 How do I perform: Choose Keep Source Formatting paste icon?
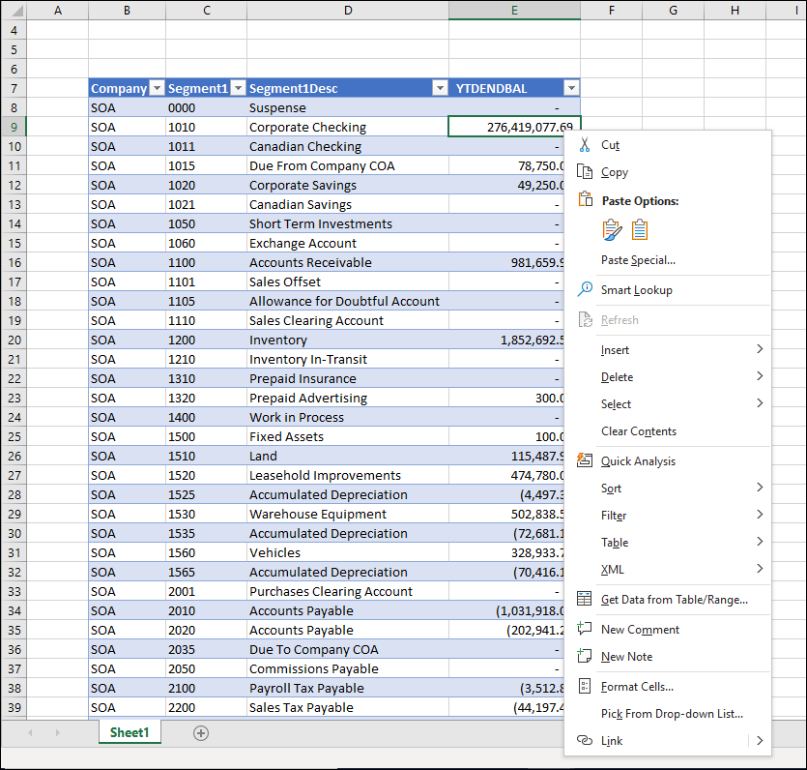(x=612, y=229)
